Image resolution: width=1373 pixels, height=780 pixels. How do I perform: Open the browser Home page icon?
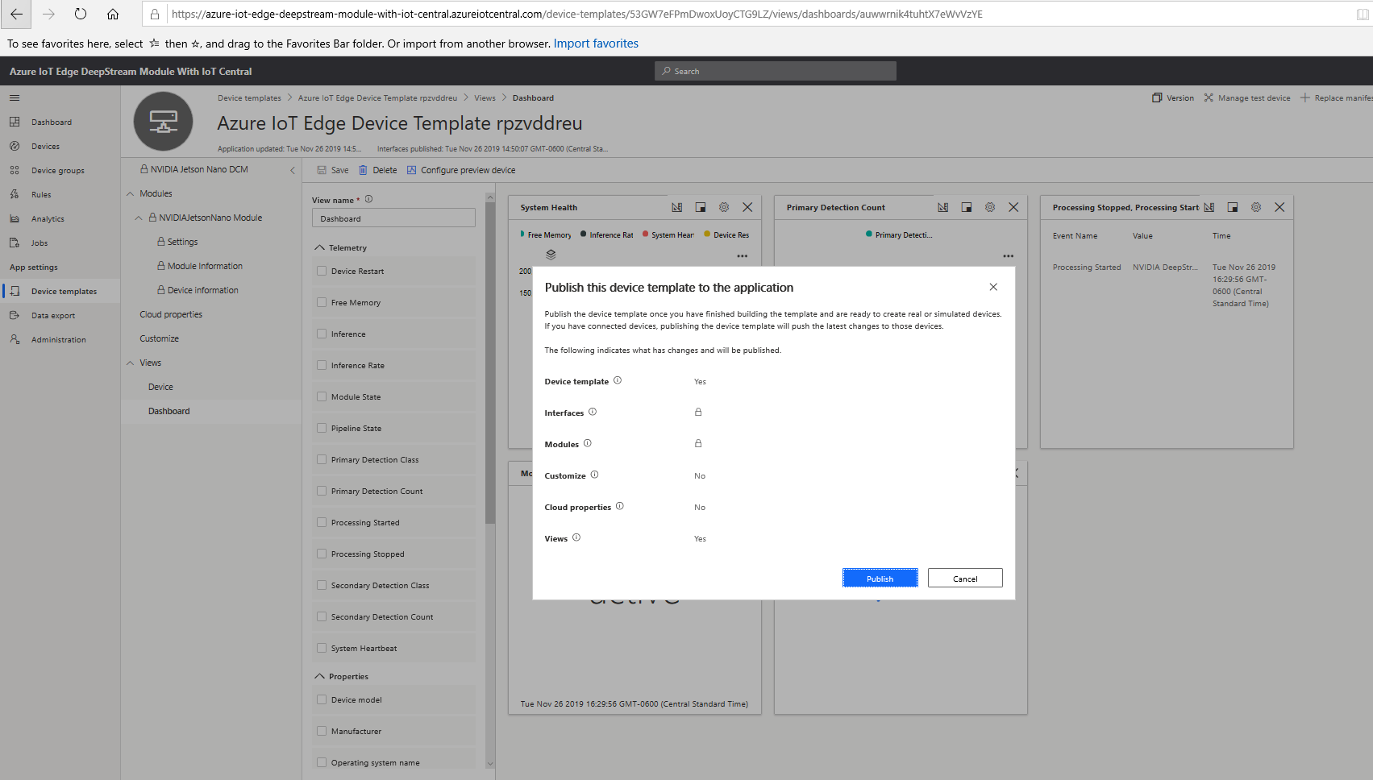click(113, 14)
